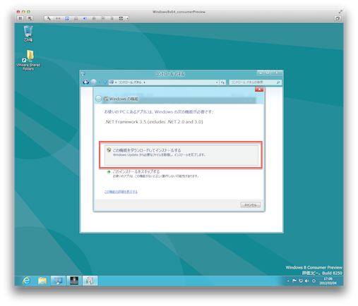Viewport: 358px width, 306px height.
Task: Click the resize button at VMware window top right
Action: pos(338,18)
